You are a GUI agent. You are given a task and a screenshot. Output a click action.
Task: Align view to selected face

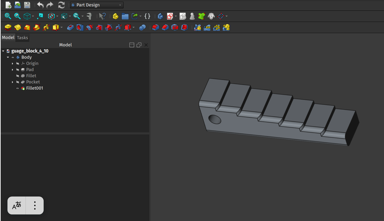pyautogui.click(x=40, y=16)
